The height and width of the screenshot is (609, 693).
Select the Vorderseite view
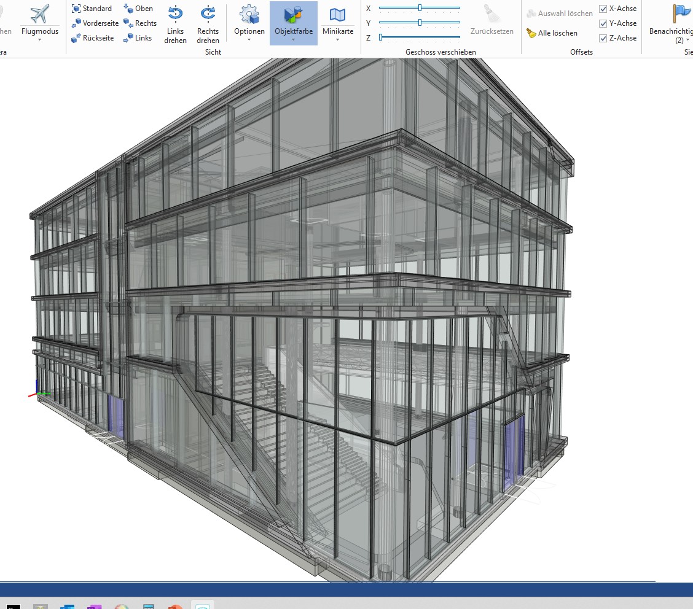[x=95, y=23]
